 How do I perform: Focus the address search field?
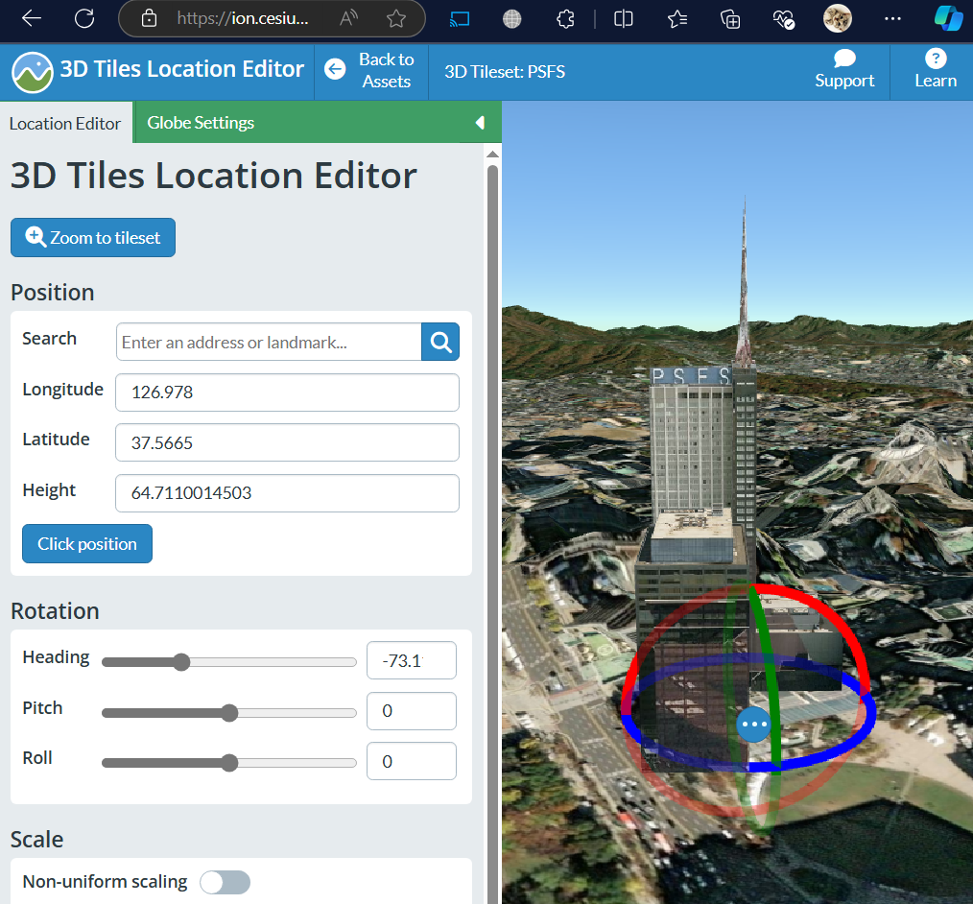tap(269, 342)
